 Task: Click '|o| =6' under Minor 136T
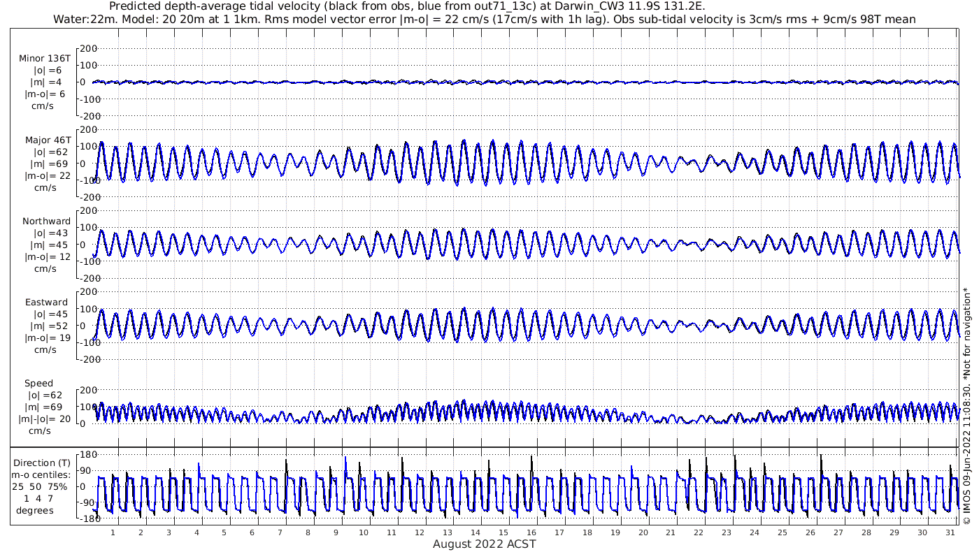pyautogui.click(x=48, y=71)
